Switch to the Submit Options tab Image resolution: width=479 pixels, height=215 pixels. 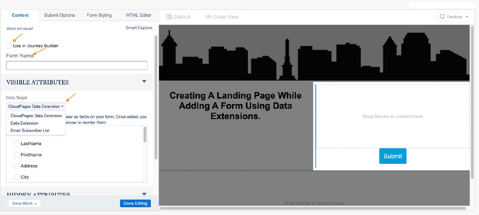tap(60, 15)
